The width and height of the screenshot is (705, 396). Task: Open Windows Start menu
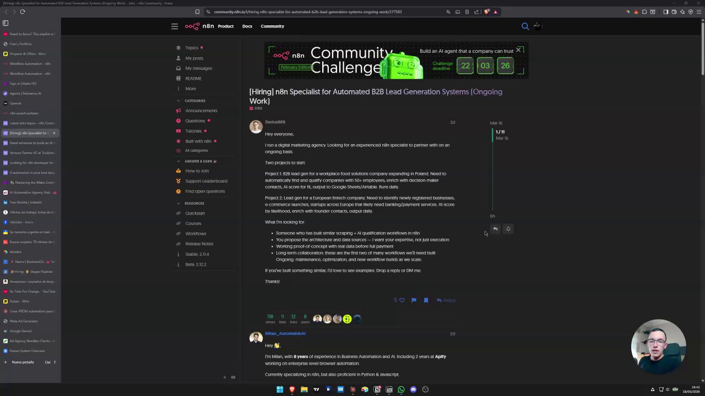click(280, 389)
